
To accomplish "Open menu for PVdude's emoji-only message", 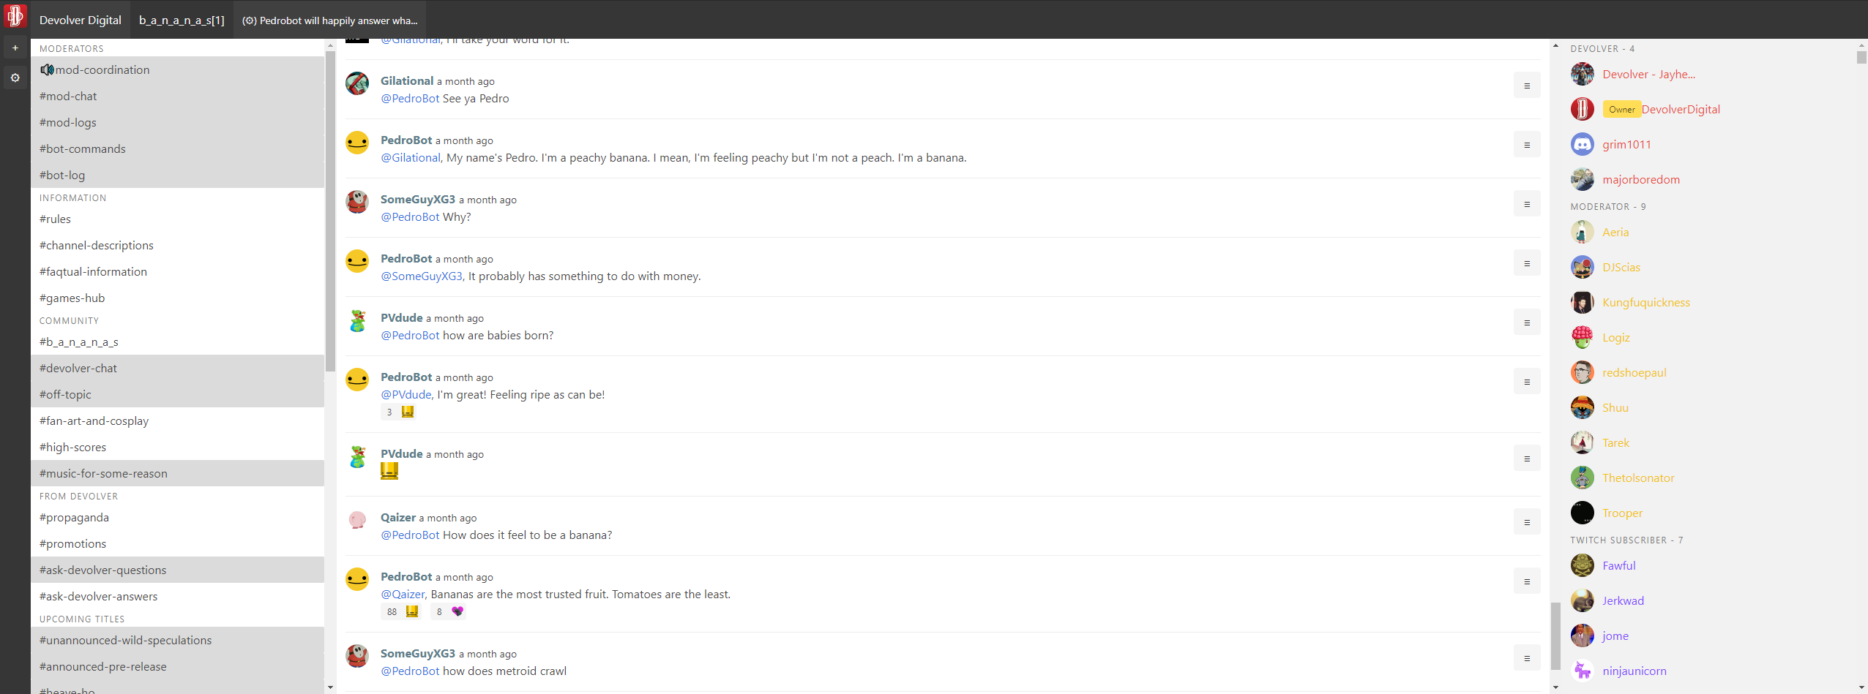I will [x=1526, y=459].
